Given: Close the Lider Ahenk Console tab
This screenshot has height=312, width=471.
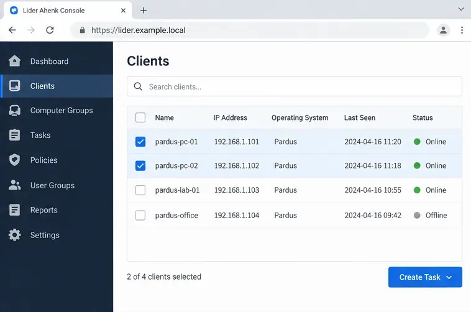Looking at the screenshot, I should tap(123, 11).
